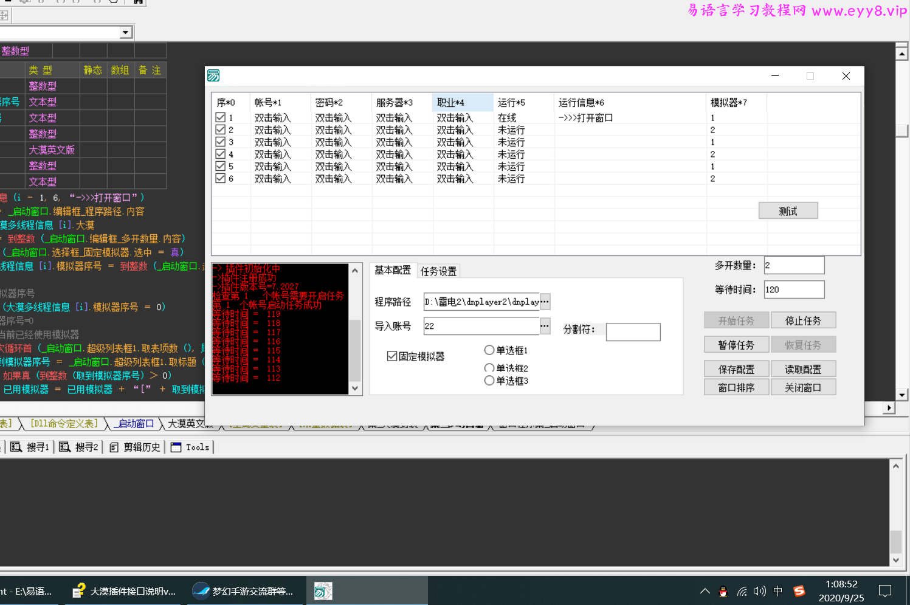Open the 搜寻2 search panel tab
The height and width of the screenshot is (605, 910).
pyautogui.click(x=78, y=448)
